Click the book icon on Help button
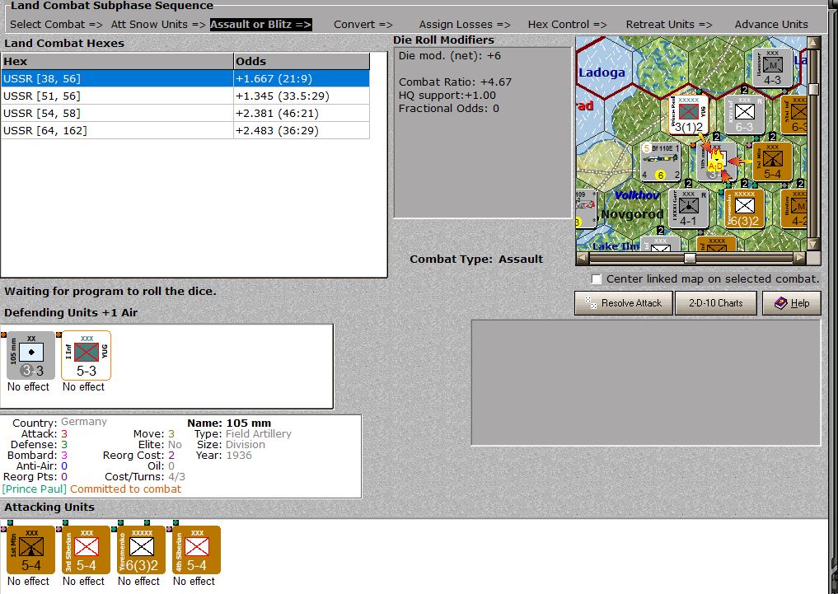This screenshot has height=594, width=838. tap(781, 303)
